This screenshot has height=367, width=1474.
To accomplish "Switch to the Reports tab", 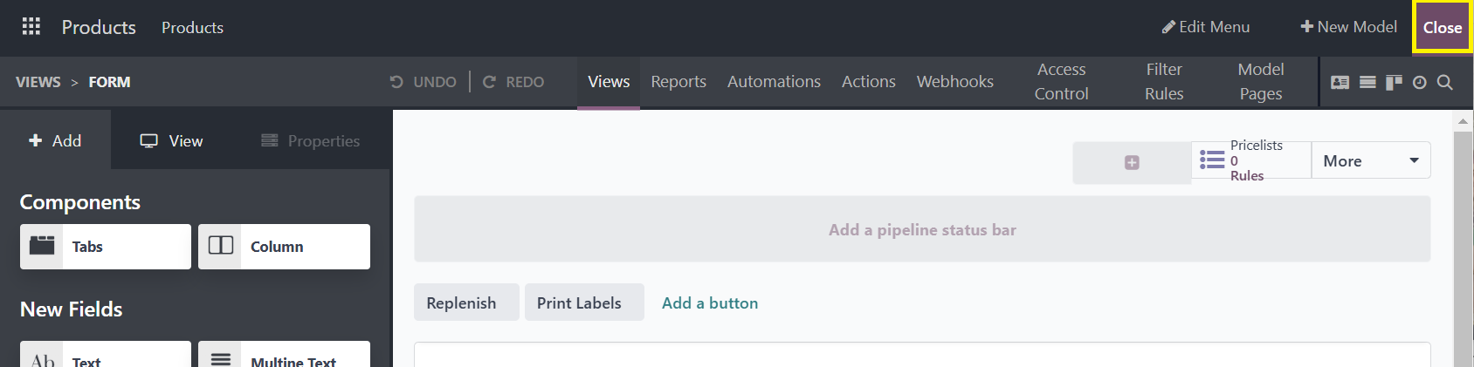I will click(x=678, y=82).
